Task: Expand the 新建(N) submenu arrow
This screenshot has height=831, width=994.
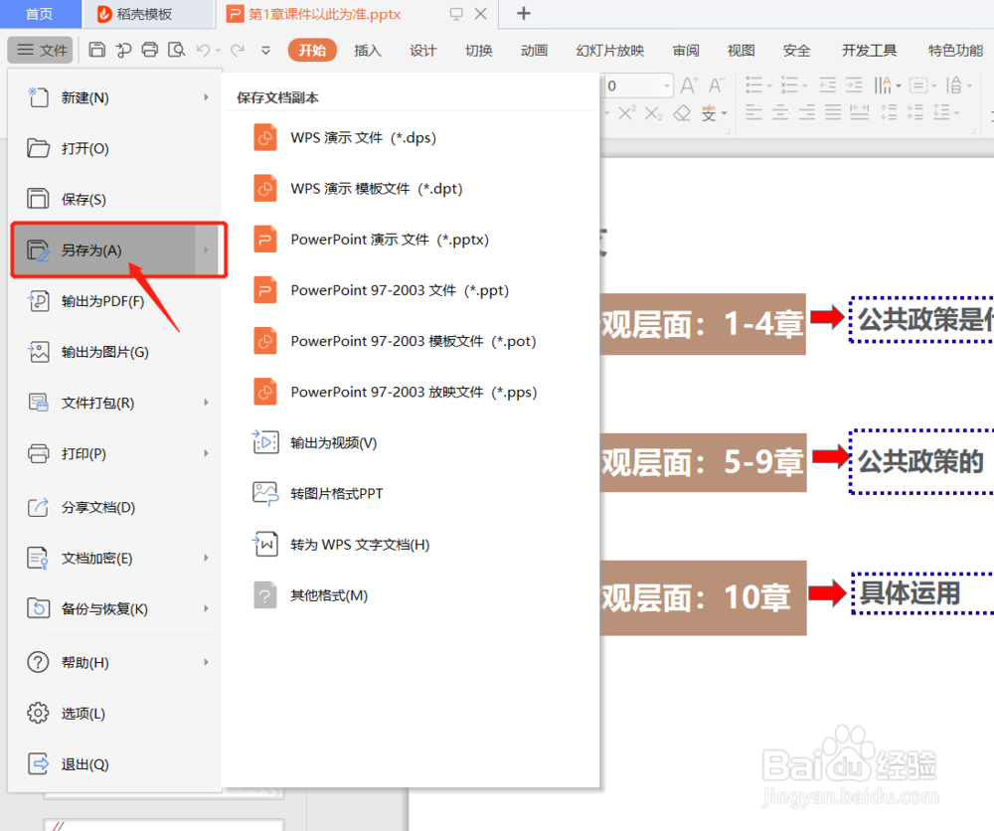Action: pos(206,97)
